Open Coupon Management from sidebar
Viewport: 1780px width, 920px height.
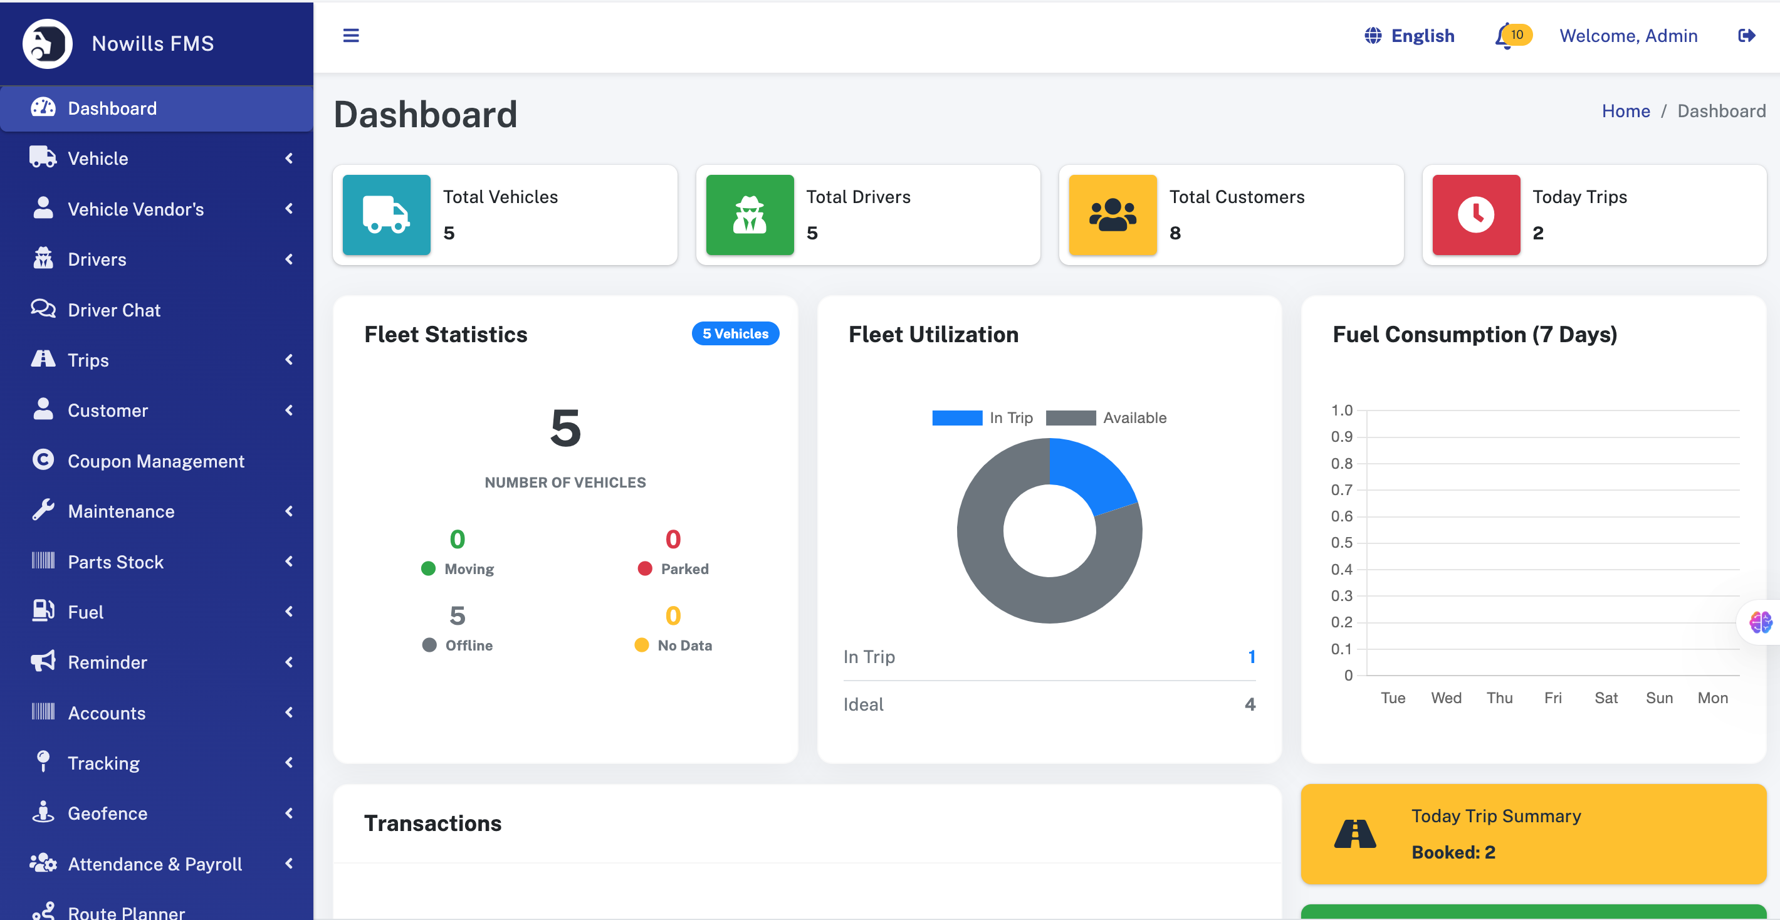coord(155,461)
